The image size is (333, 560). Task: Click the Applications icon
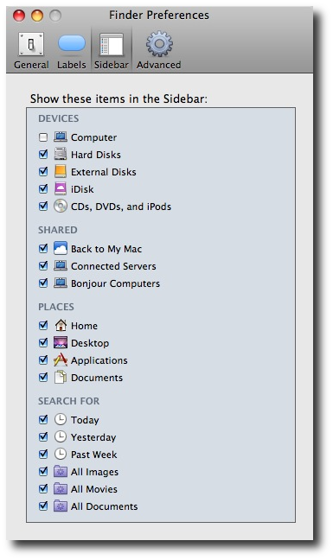(61, 360)
